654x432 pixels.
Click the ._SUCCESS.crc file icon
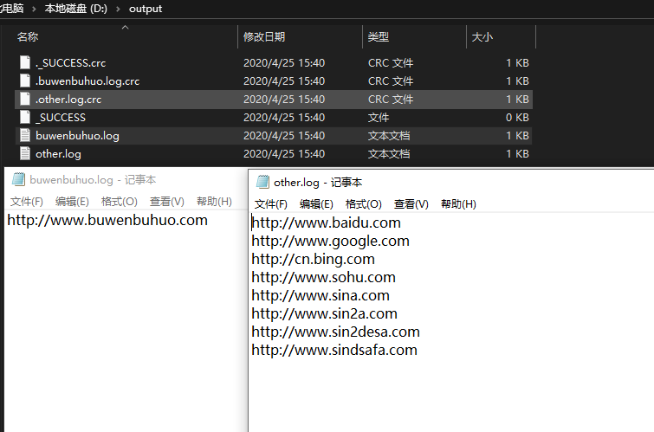pos(25,62)
